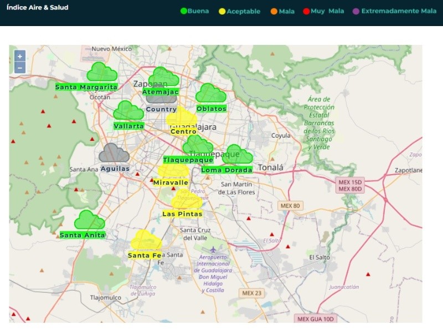Select the Loma Dorada cloud marker
The image size is (443, 330).
coord(237,155)
